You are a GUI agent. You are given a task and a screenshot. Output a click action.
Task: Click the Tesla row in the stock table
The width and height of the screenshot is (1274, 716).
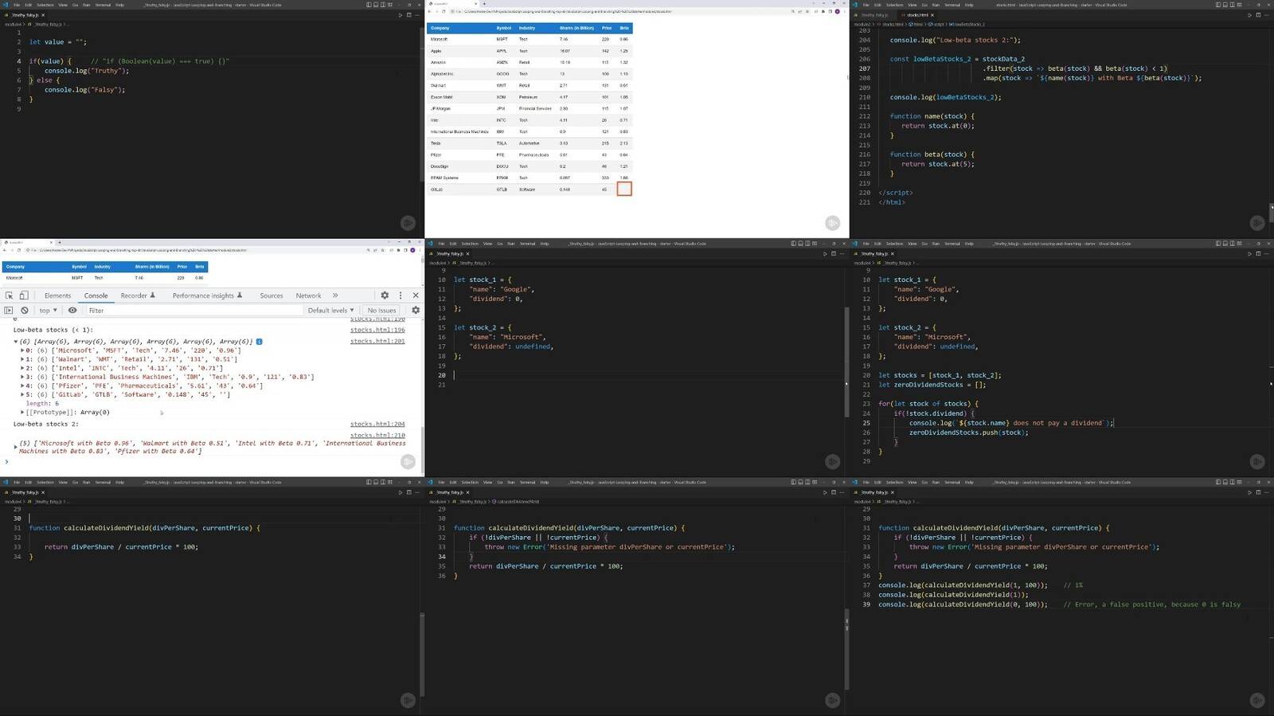530,143
